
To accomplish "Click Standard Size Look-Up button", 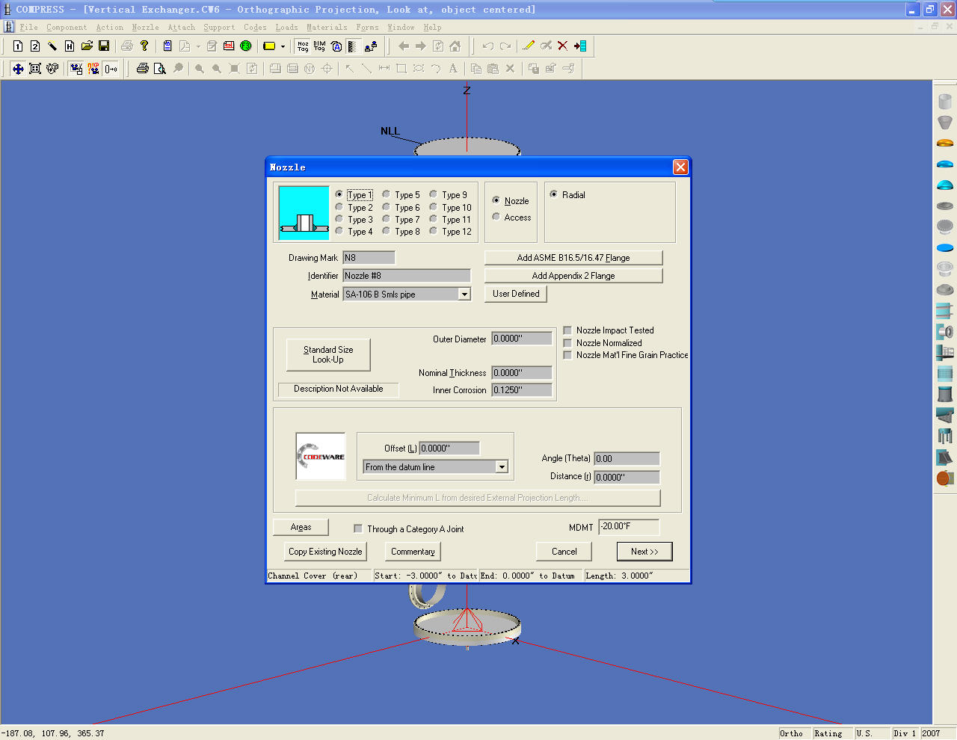I will coord(328,354).
